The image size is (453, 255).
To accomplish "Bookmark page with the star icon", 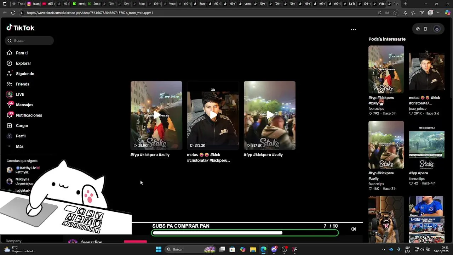I will tap(395, 13).
